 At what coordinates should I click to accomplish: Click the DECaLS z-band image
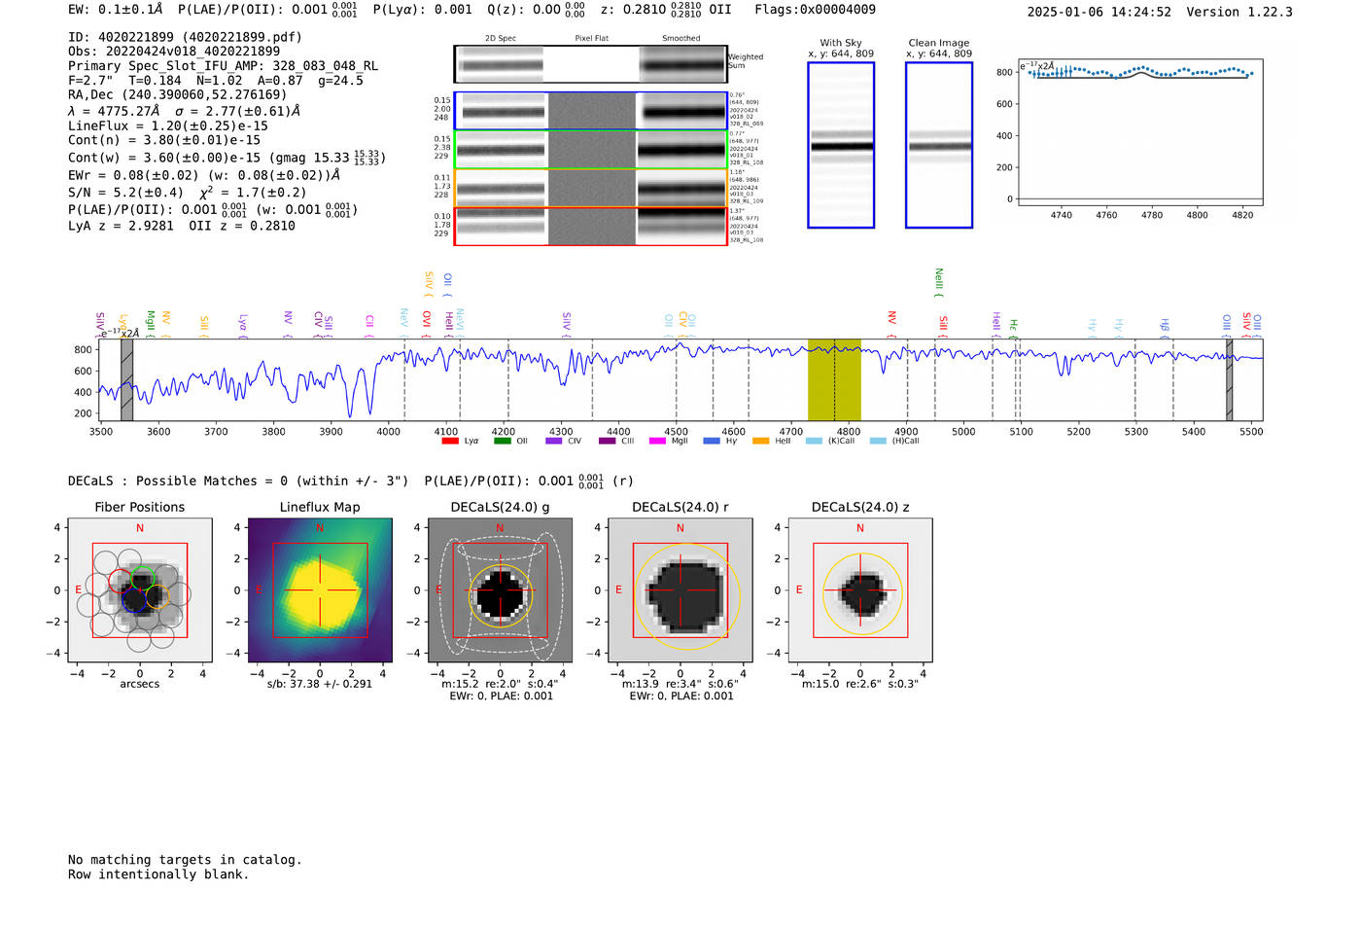[860, 590]
